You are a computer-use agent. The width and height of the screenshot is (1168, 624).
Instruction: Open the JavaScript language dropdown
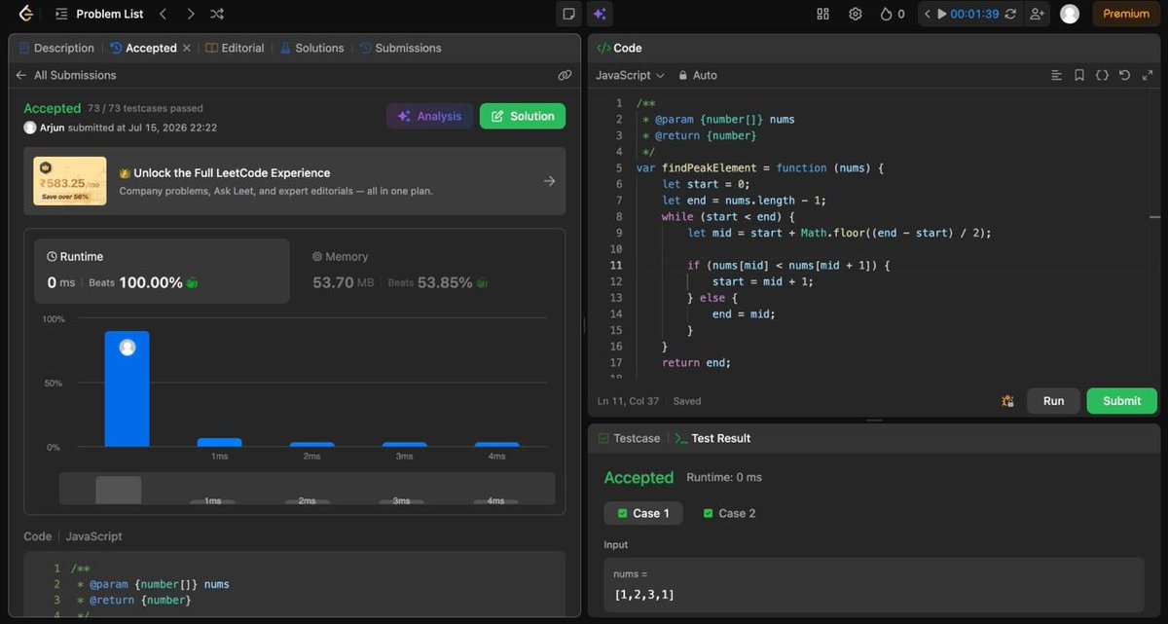click(630, 75)
